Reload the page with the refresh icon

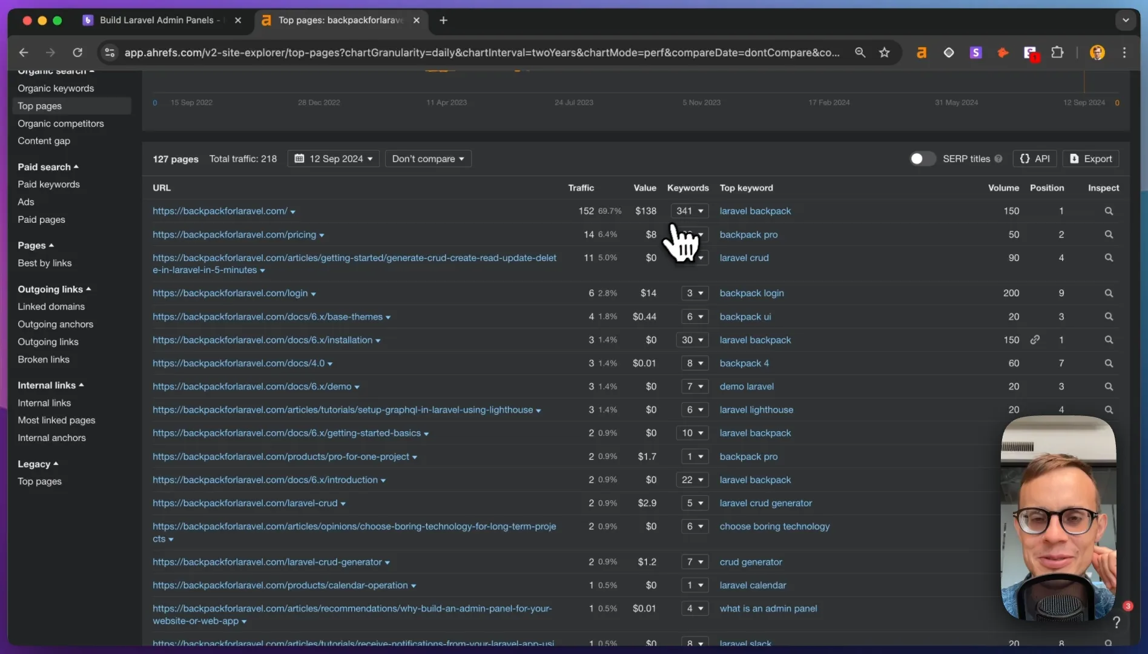coord(78,53)
